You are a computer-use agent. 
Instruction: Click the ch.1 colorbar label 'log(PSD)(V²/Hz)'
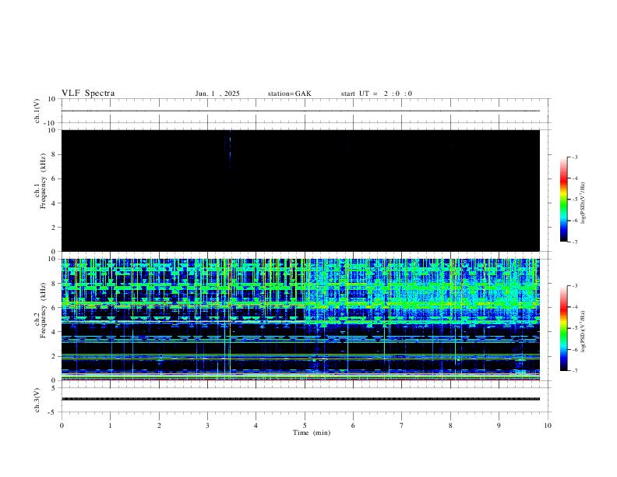(x=583, y=203)
